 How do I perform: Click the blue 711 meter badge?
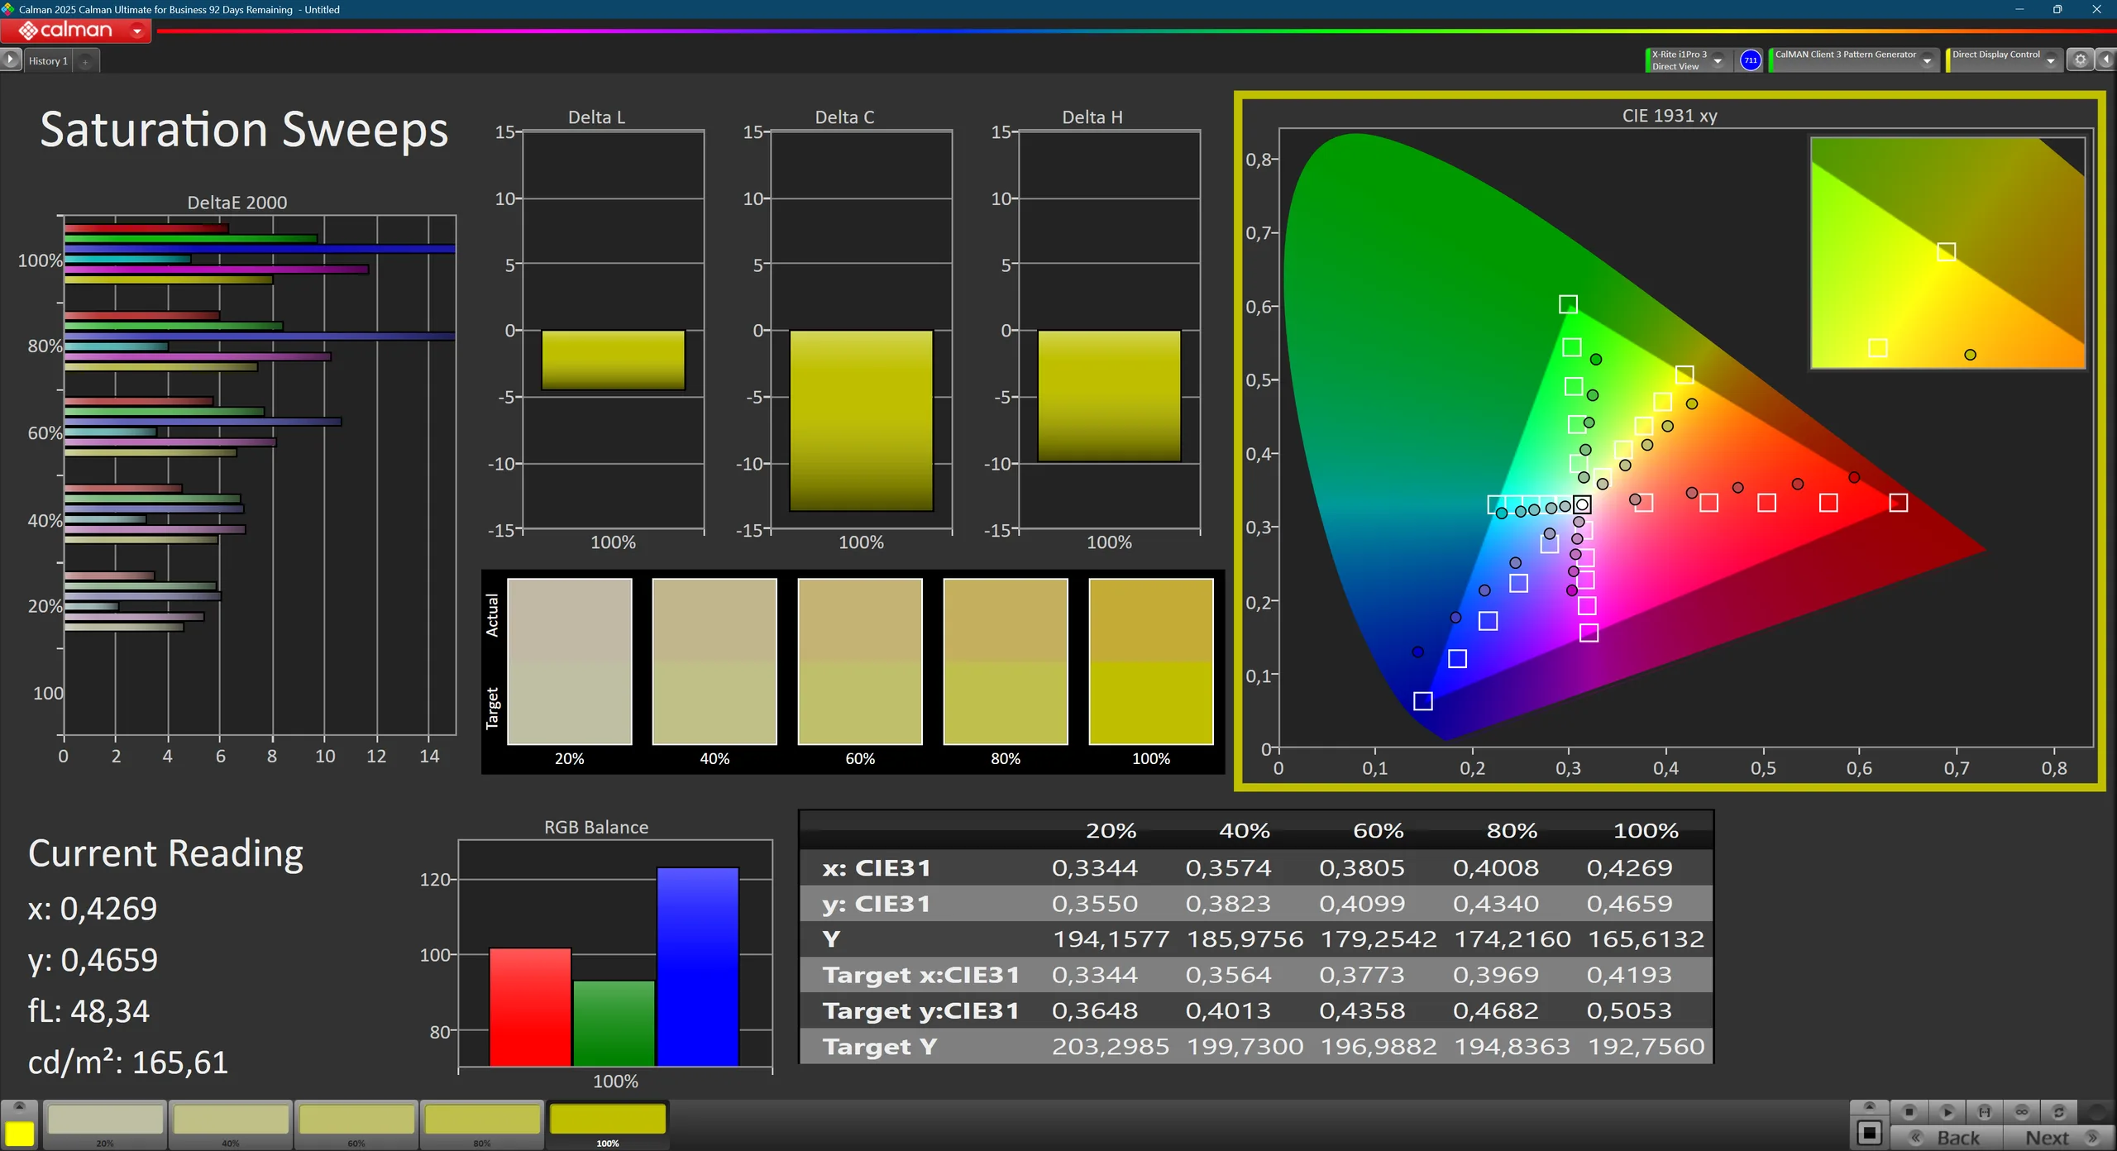pos(1750,60)
